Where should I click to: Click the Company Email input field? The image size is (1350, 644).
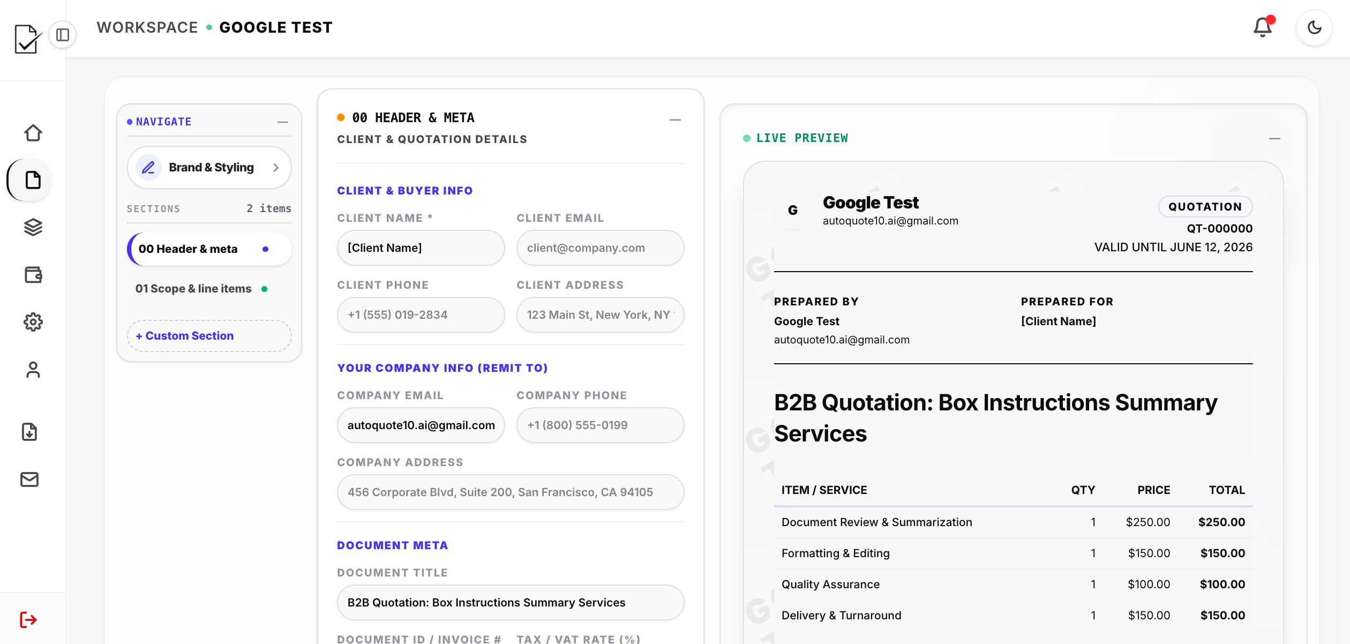pyautogui.click(x=421, y=425)
